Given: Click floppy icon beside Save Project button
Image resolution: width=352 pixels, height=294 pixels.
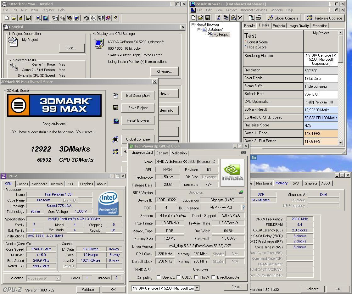Looking at the screenshot, I should click(x=116, y=108).
